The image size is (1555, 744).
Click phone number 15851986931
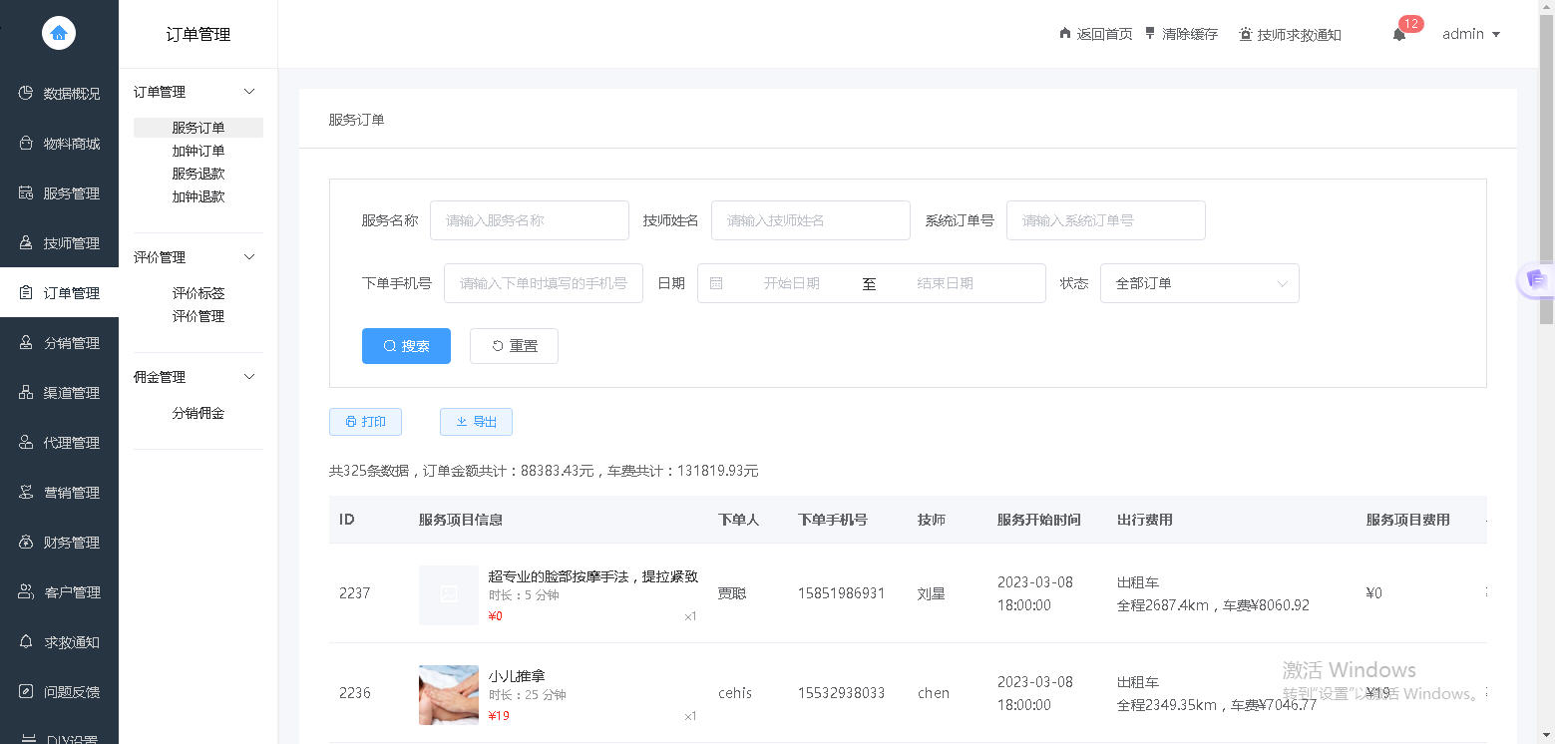coord(842,593)
